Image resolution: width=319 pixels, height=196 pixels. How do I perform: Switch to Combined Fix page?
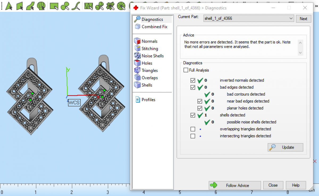154,27
